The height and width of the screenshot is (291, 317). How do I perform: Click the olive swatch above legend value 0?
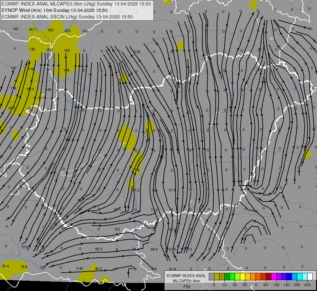[x=217, y=276]
